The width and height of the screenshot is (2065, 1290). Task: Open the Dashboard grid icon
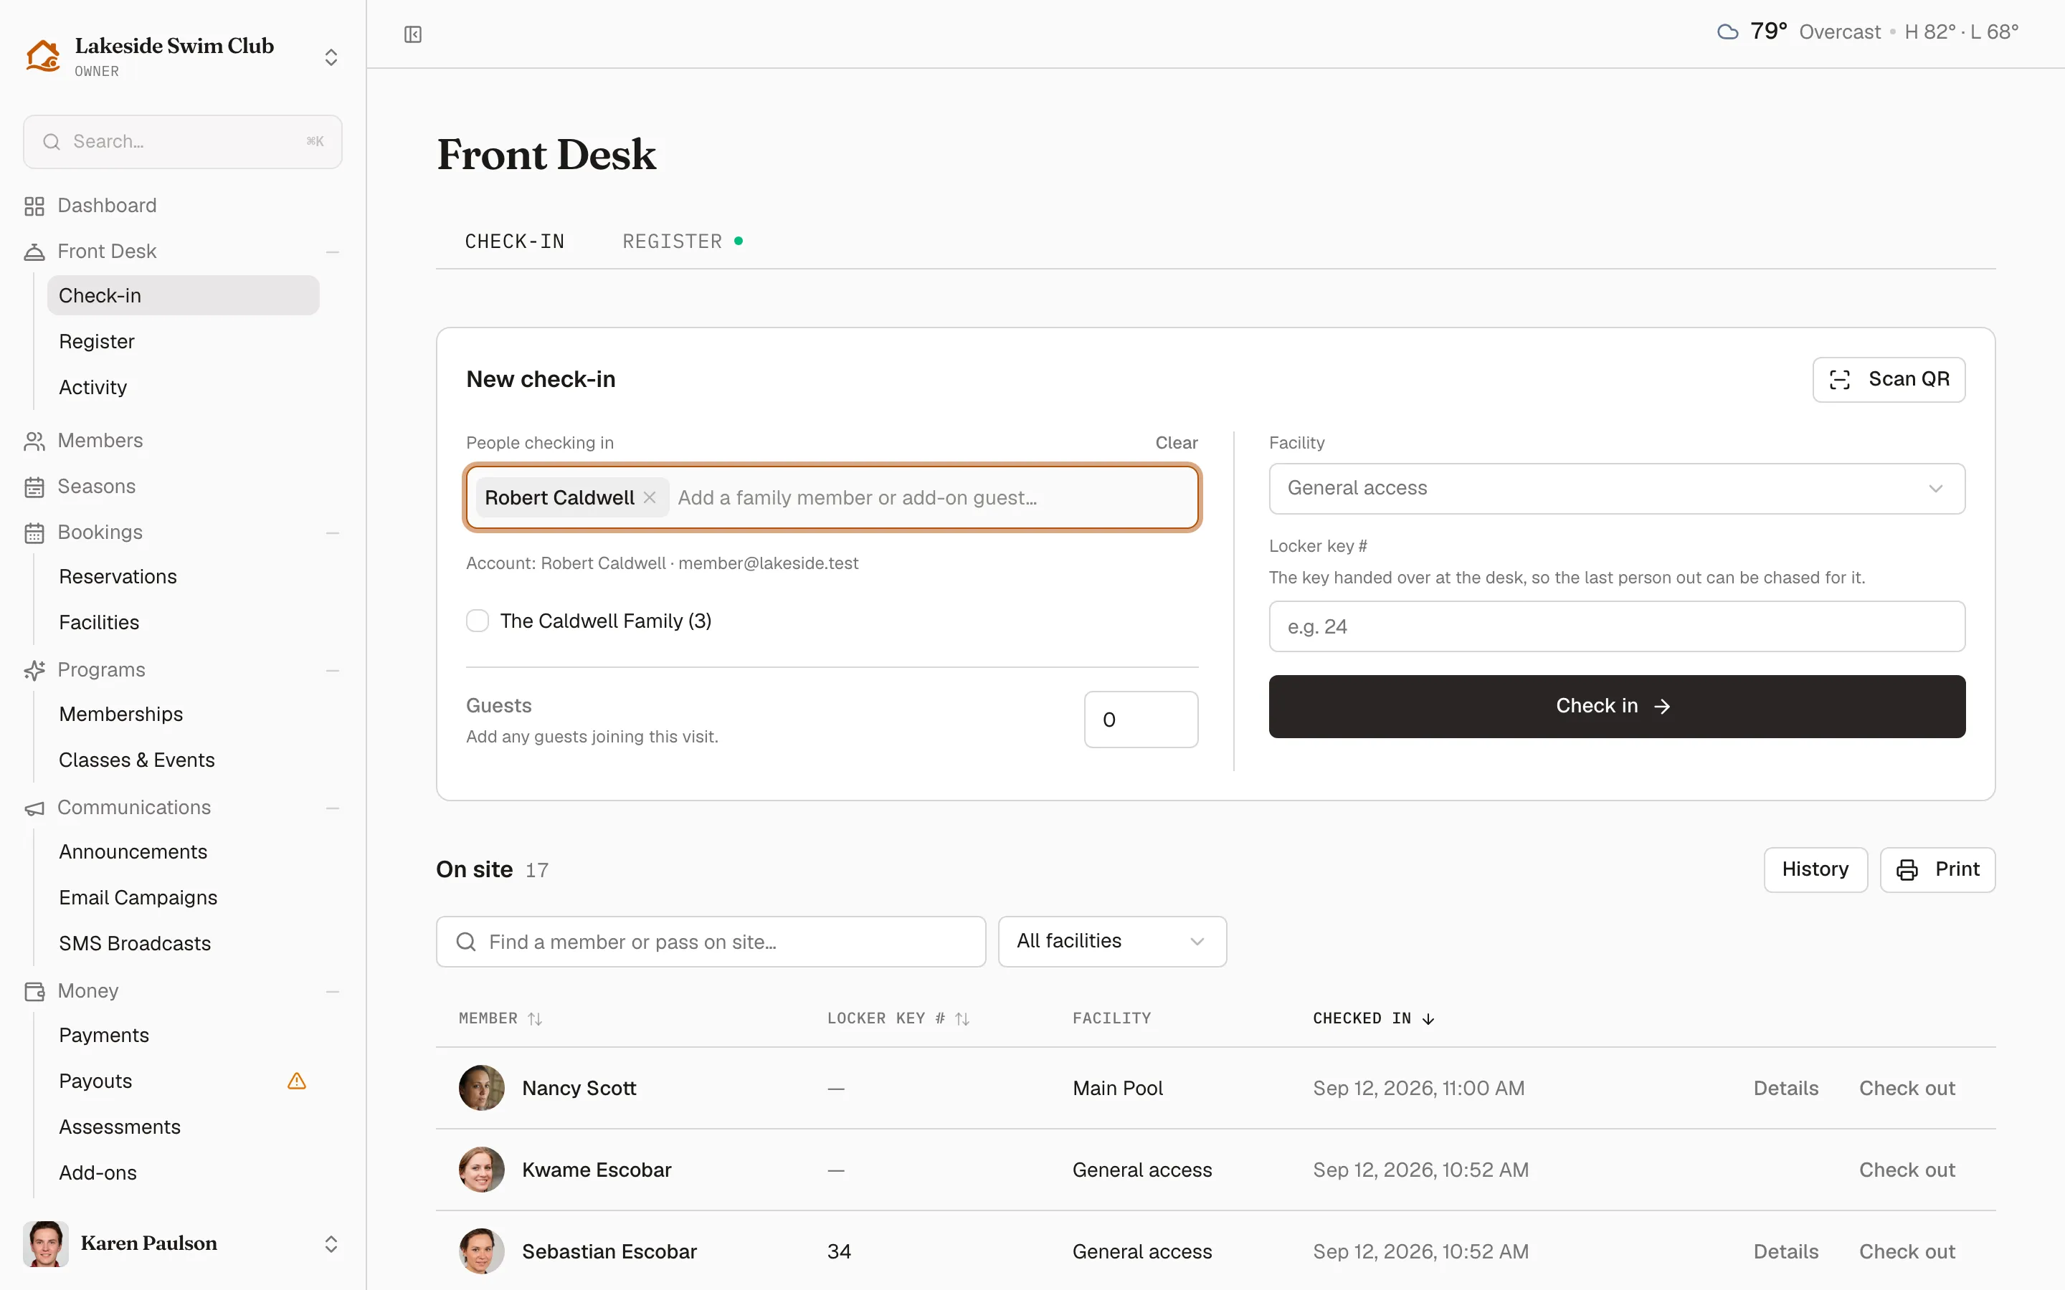pos(34,206)
